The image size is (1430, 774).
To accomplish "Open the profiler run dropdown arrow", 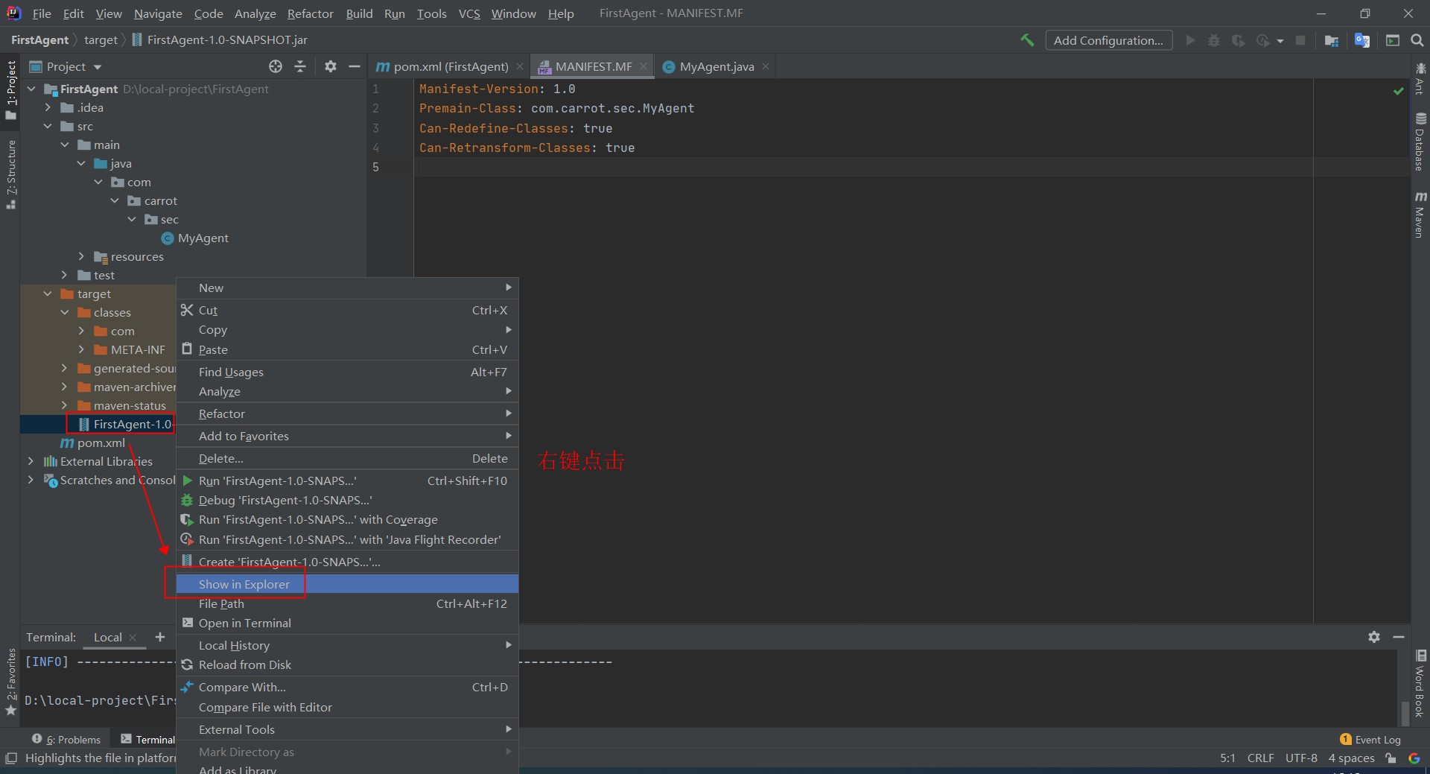I will 1280,41.
